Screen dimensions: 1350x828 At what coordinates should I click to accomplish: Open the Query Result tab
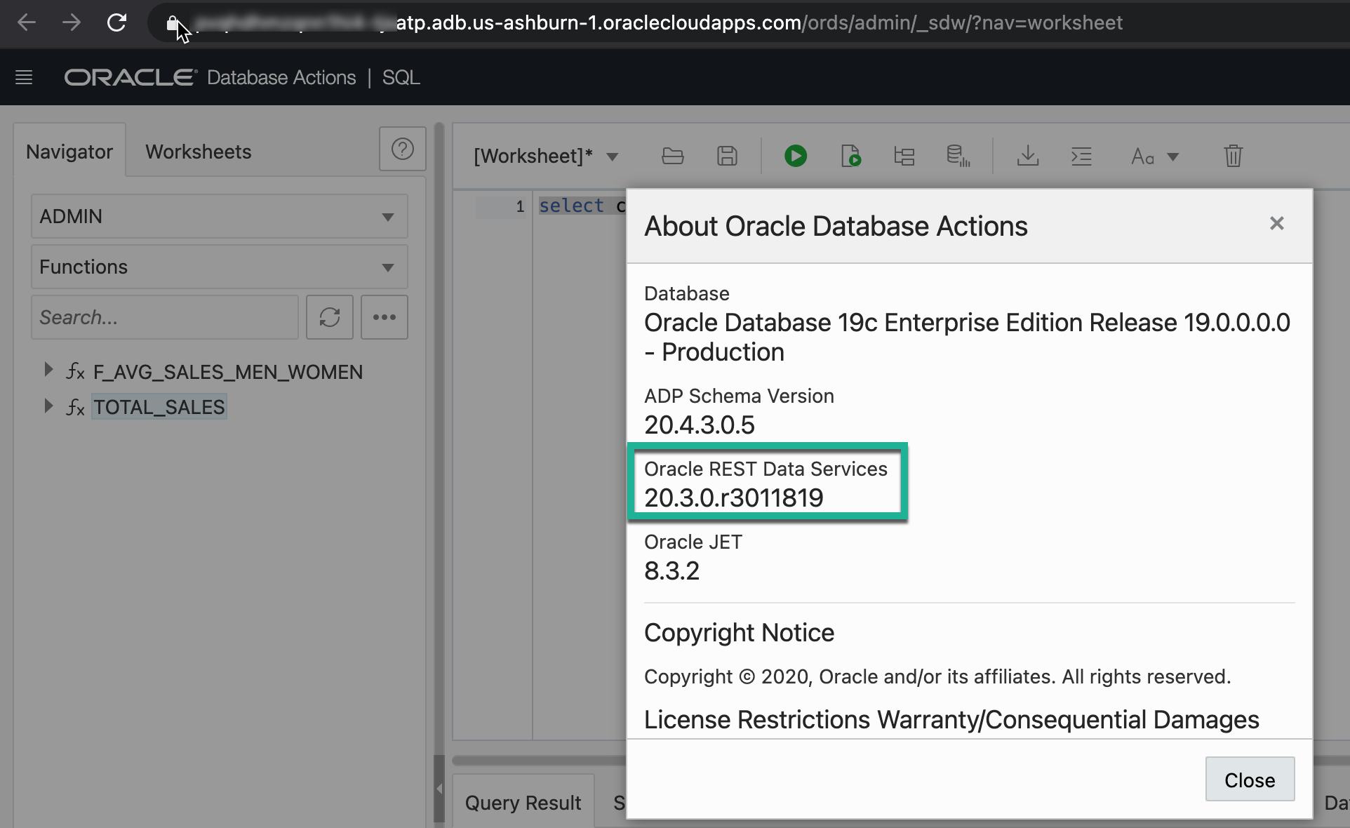click(x=523, y=802)
